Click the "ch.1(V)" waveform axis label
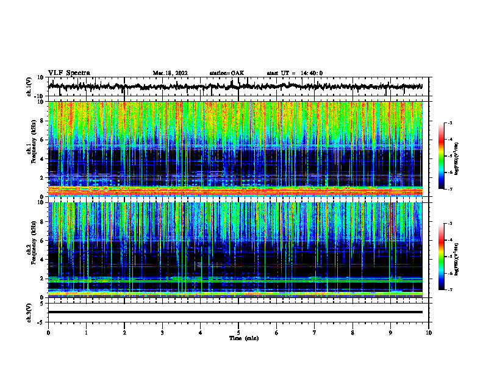This screenshot has width=483, height=373. [29, 87]
